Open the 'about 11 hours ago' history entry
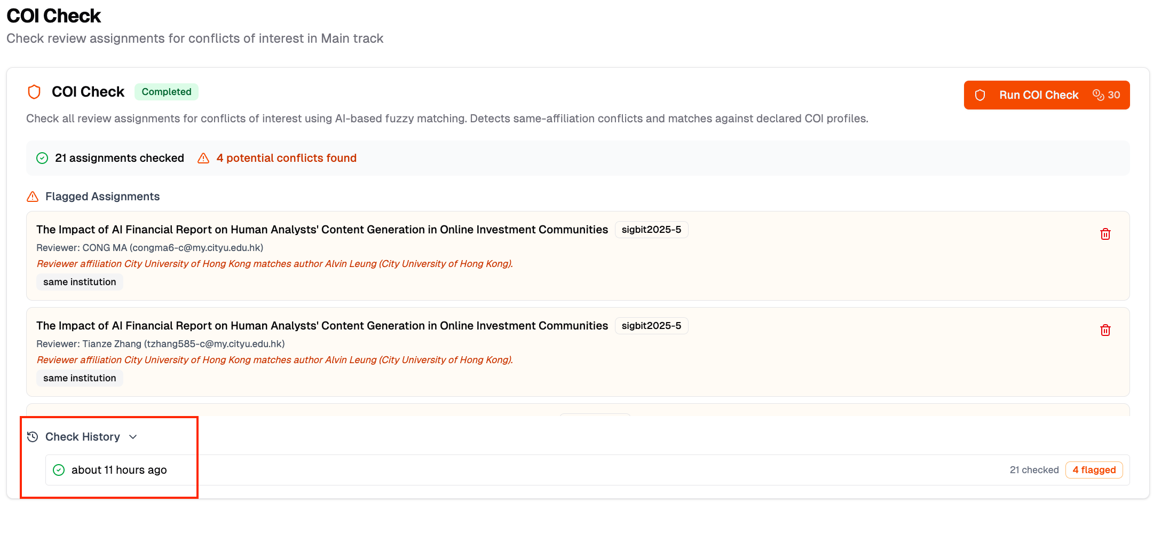 [119, 470]
